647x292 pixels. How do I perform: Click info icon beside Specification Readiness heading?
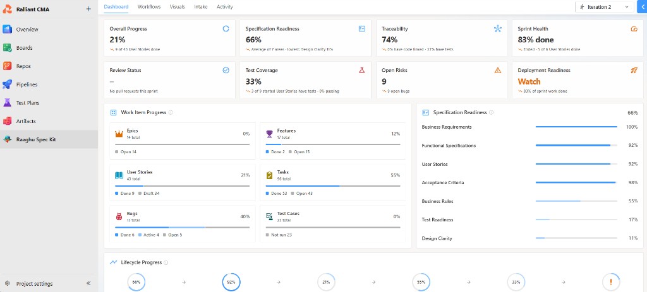(491, 112)
